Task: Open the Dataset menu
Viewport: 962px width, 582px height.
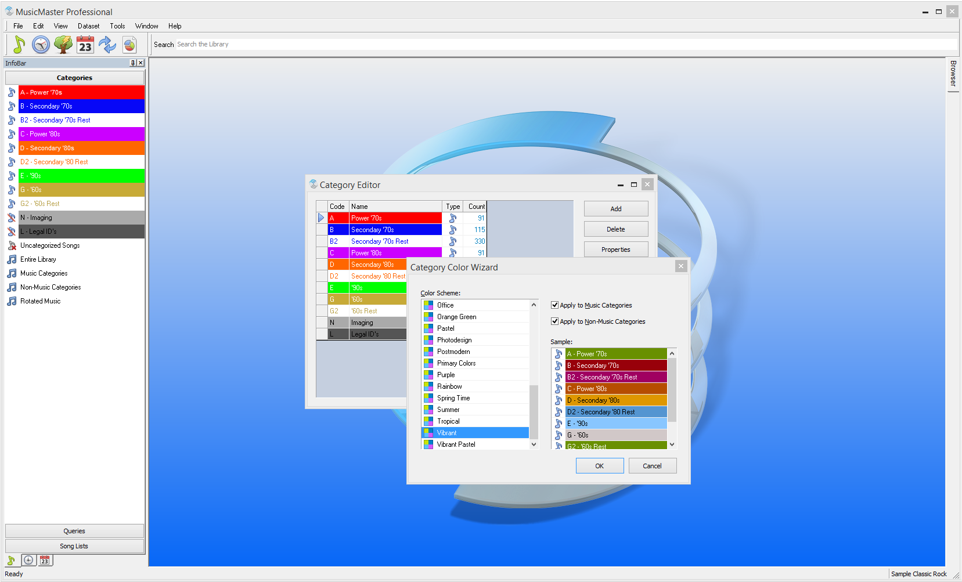Action: [88, 26]
